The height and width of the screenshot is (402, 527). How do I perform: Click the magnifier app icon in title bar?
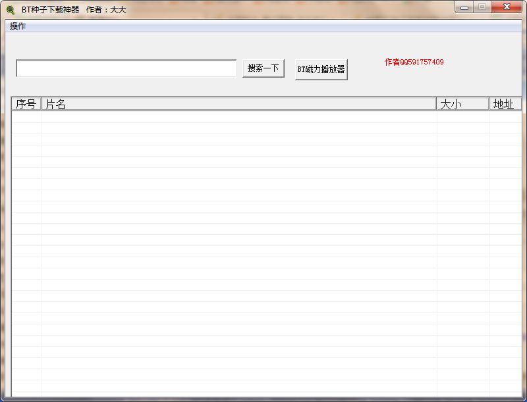(11, 10)
